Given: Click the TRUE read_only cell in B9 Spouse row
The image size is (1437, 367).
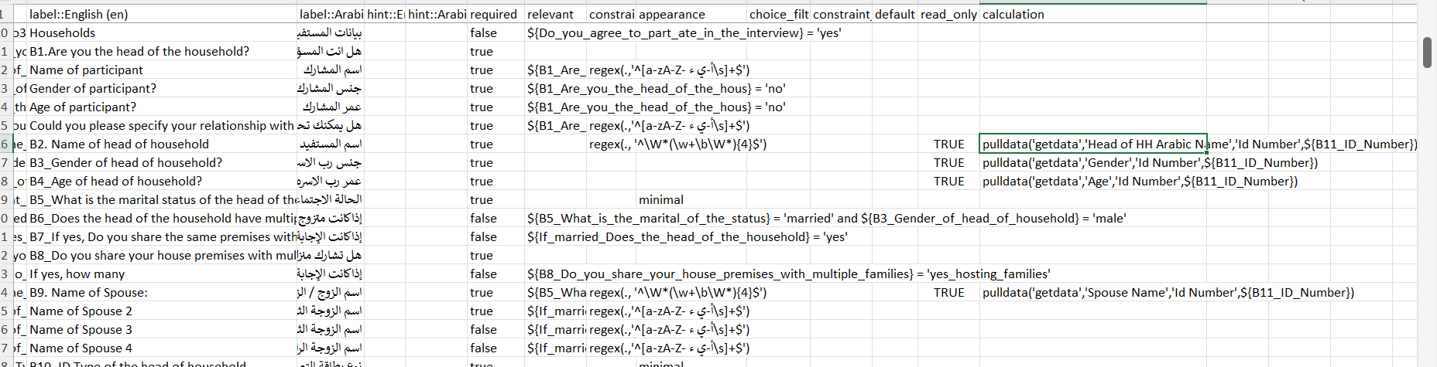Looking at the screenshot, I should pyautogui.click(x=948, y=292).
